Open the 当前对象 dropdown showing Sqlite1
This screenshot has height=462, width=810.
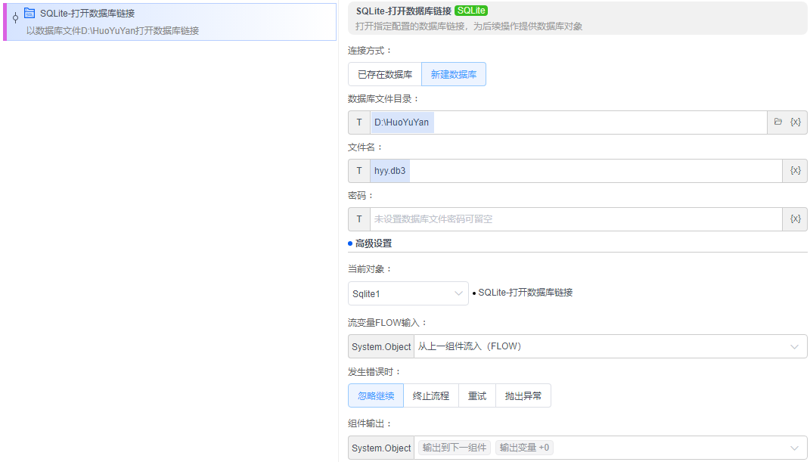408,293
